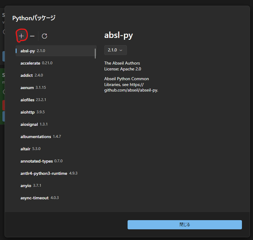Refresh the Python package list
253x240 pixels.
click(44, 36)
